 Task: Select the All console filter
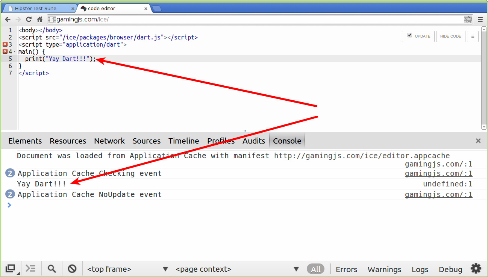316,269
